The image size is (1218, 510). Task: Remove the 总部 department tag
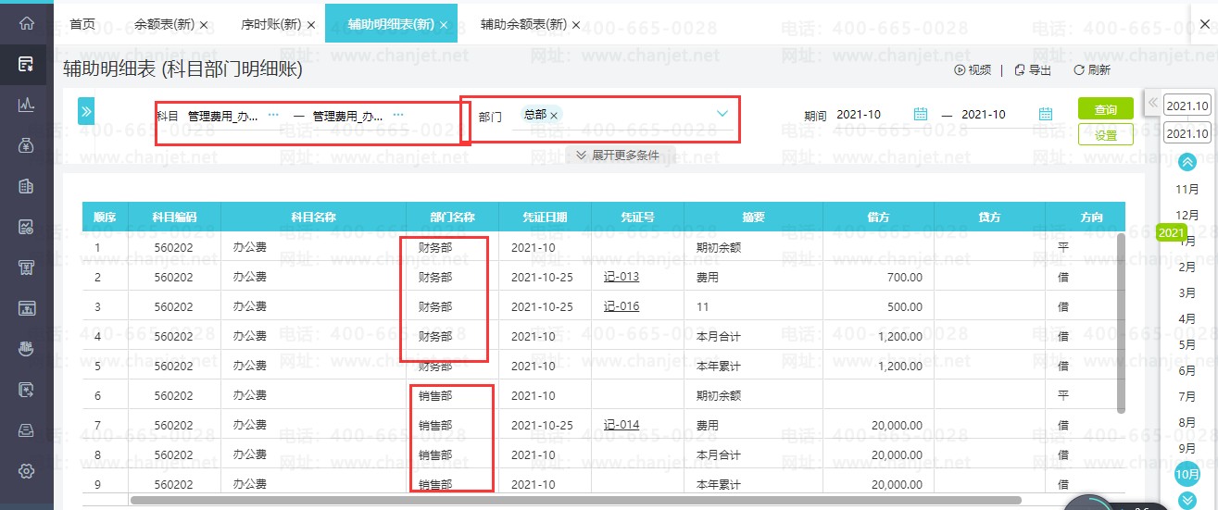pyautogui.click(x=554, y=116)
